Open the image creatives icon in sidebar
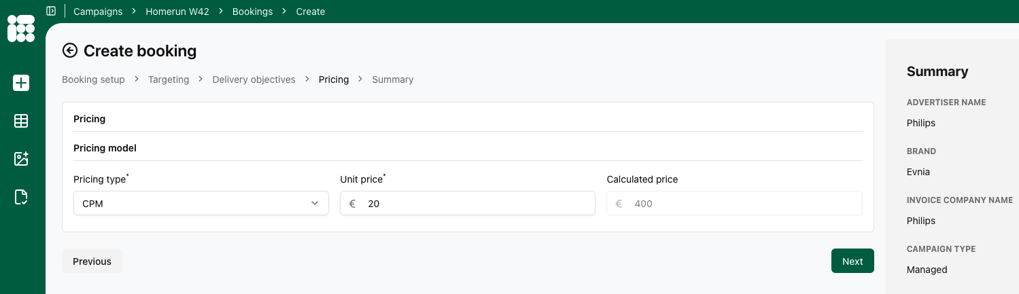The image size is (1019, 294). click(21, 159)
